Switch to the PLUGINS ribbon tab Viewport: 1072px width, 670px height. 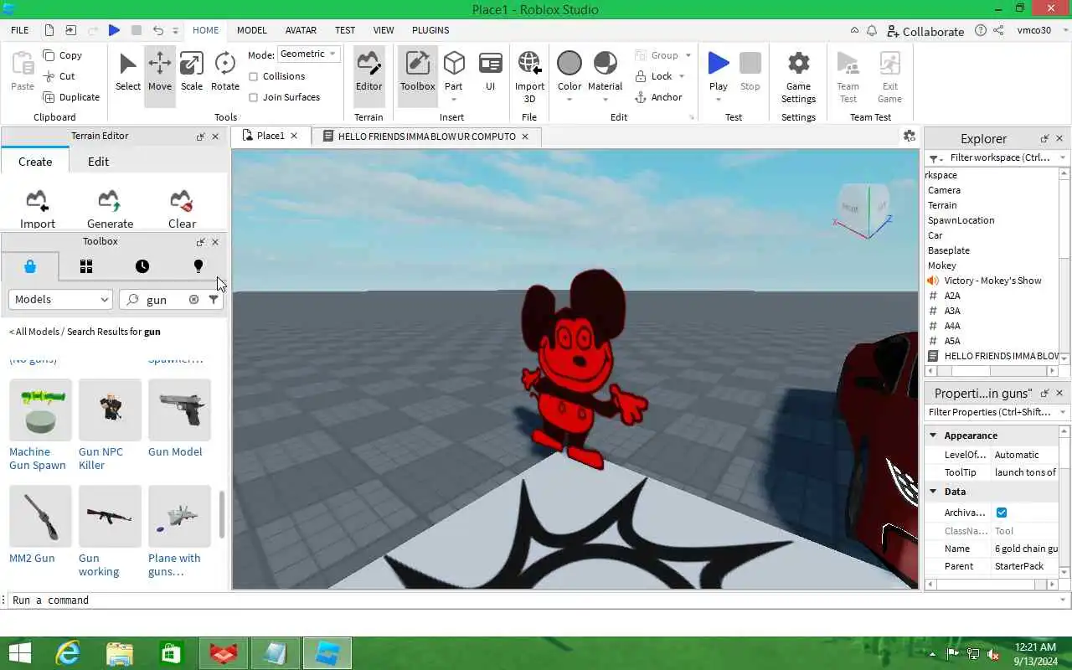[430, 30]
